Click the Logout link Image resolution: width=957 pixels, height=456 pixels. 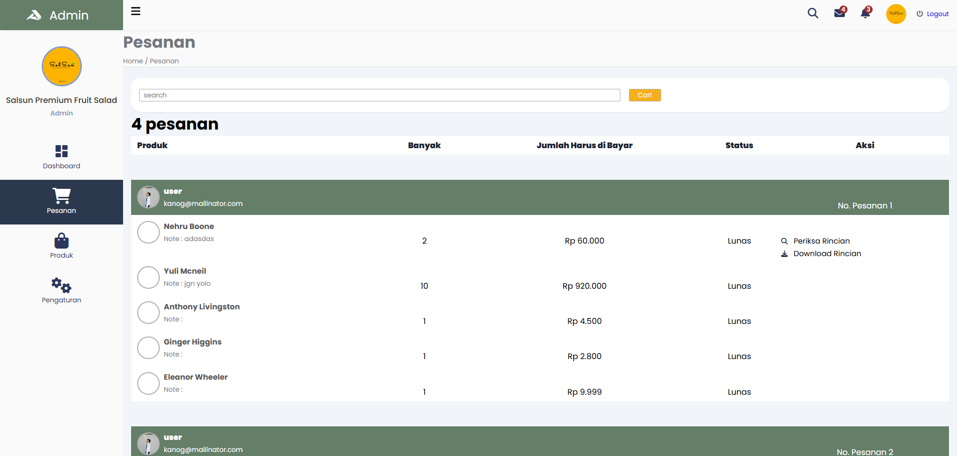(932, 14)
